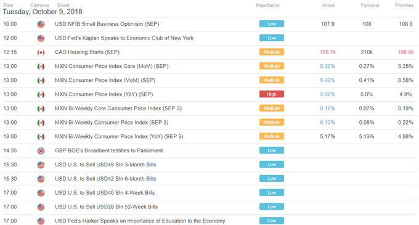This screenshot has width=419, height=225.
Task: Click Medium badge for Bi-Weekly Core Consumer Price Index
Action: click(x=272, y=108)
